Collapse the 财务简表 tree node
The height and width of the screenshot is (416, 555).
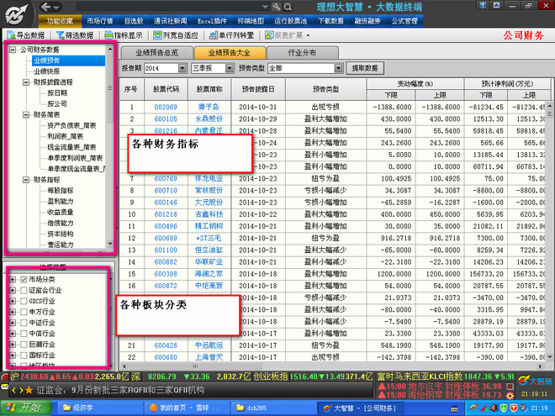[x=26, y=114]
